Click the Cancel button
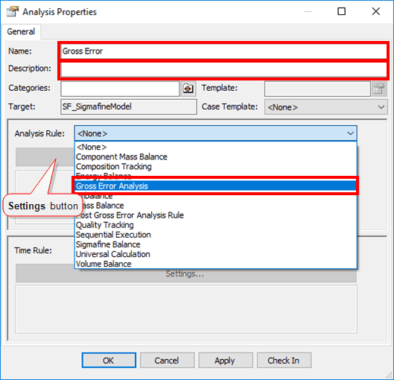Image resolution: width=394 pixels, height=380 pixels. 167,361
